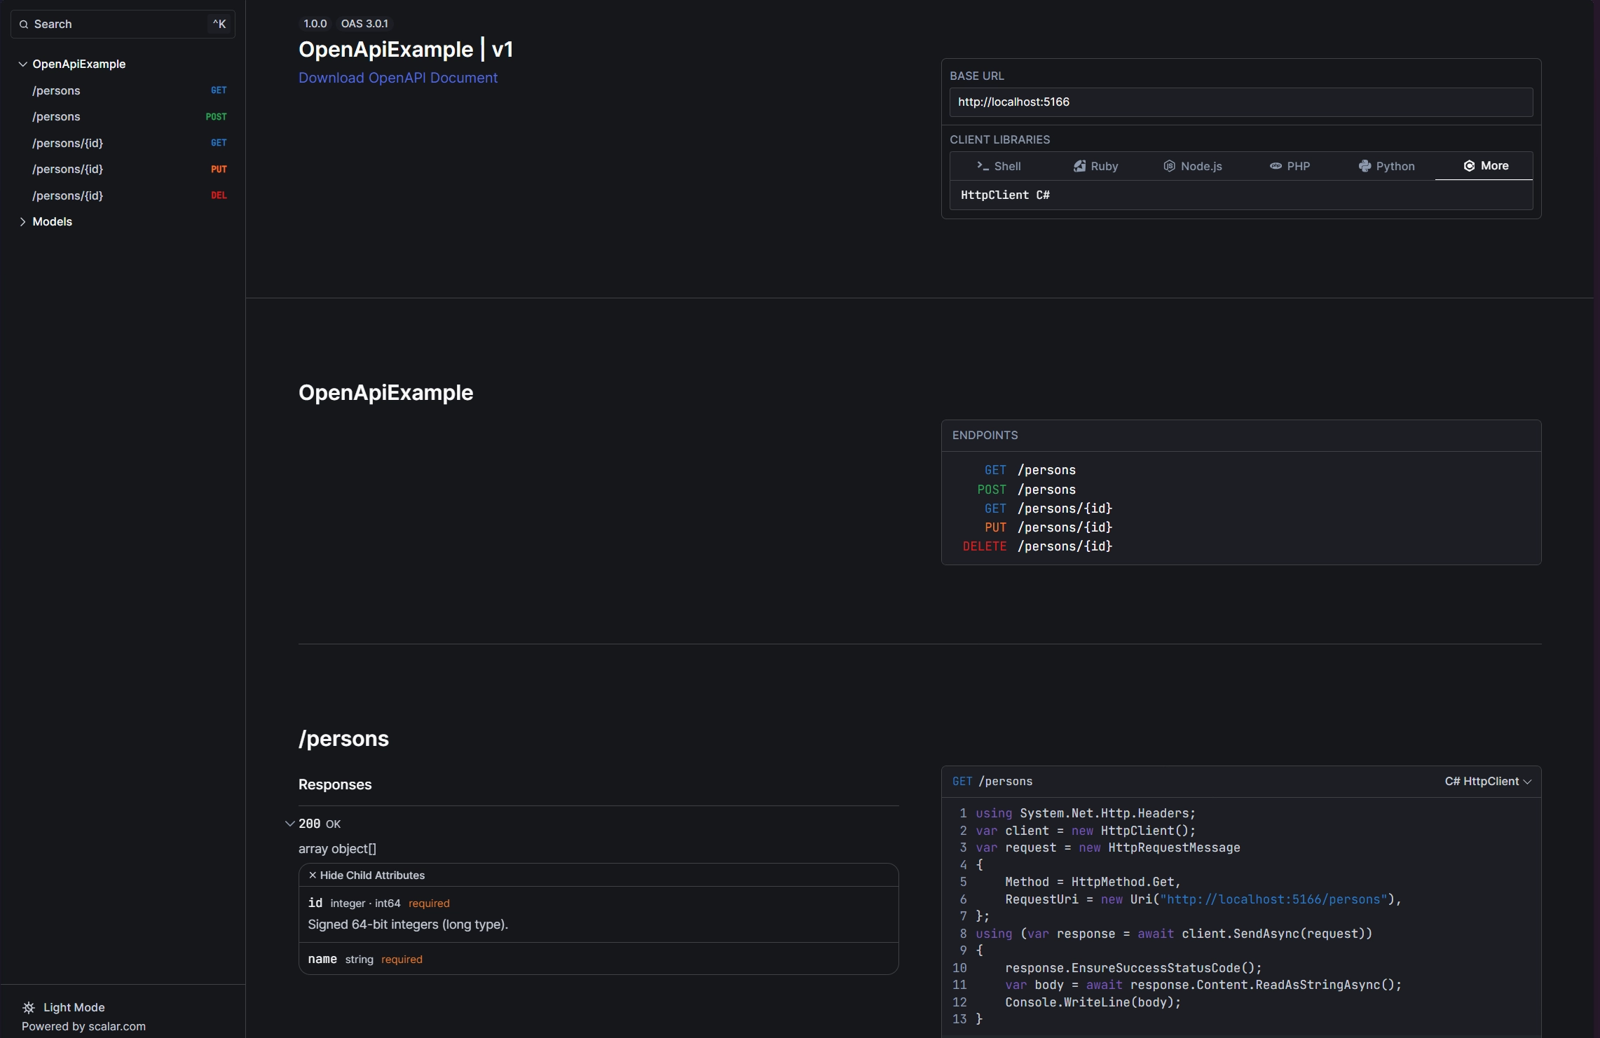Focus the sidebar Search field
This screenshot has width=1600, height=1038.
tap(123, 25)
